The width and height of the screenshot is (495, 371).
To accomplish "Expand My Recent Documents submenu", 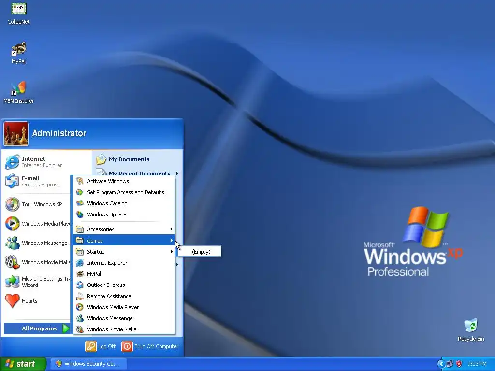I will pyautogui.click(x=137, y=172).
